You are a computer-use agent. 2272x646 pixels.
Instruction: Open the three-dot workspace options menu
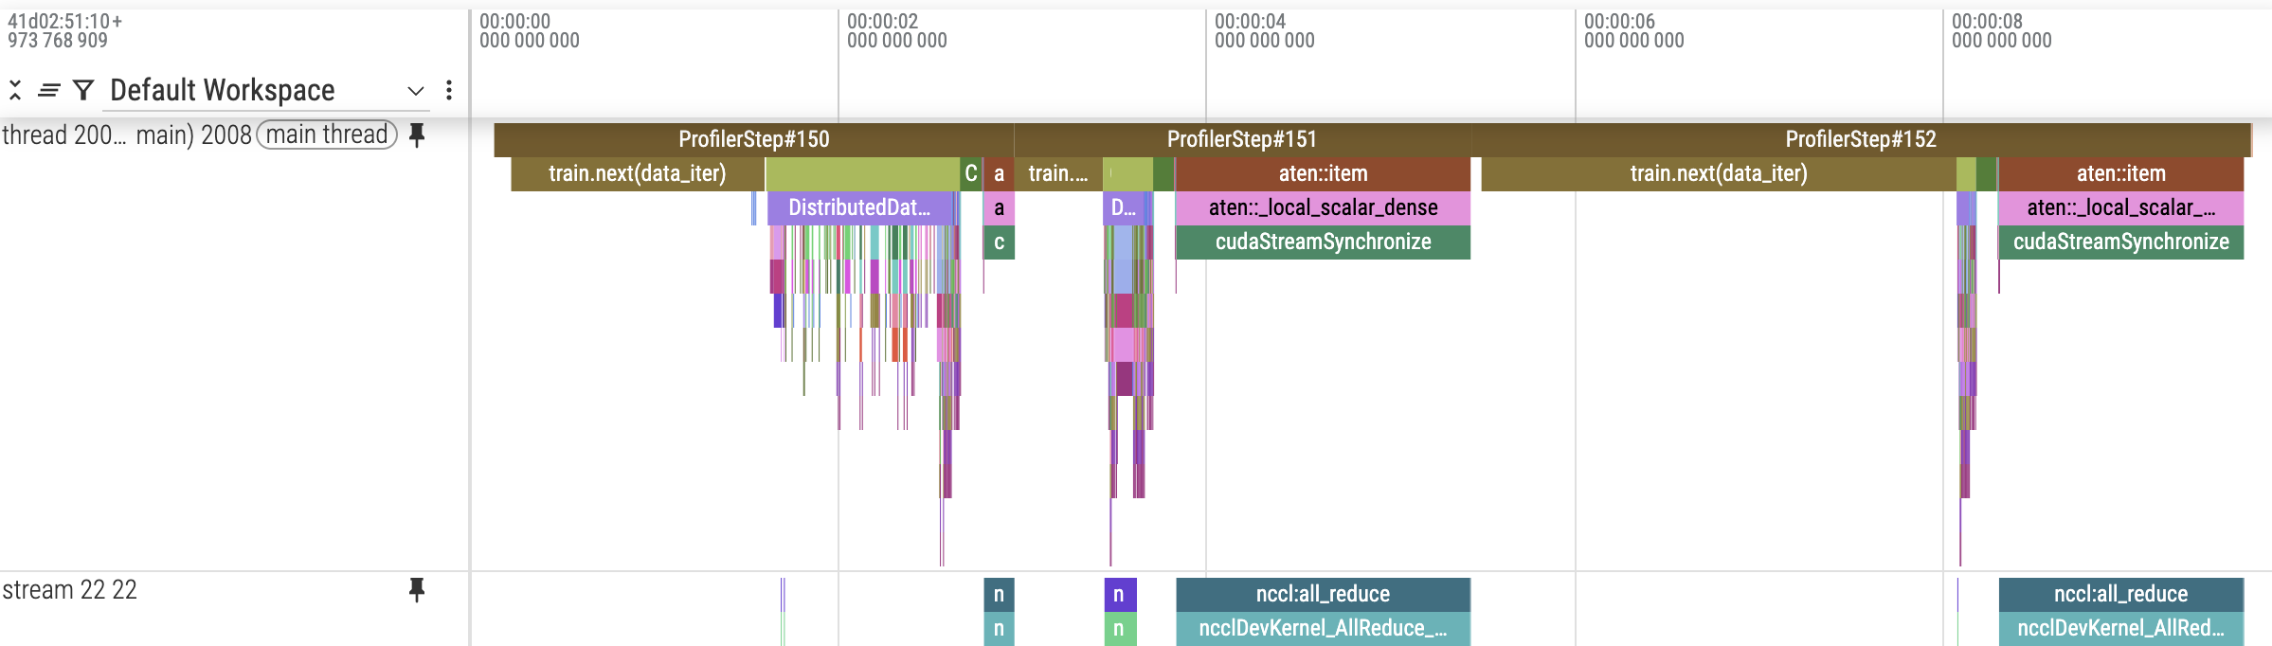[449, 90]
